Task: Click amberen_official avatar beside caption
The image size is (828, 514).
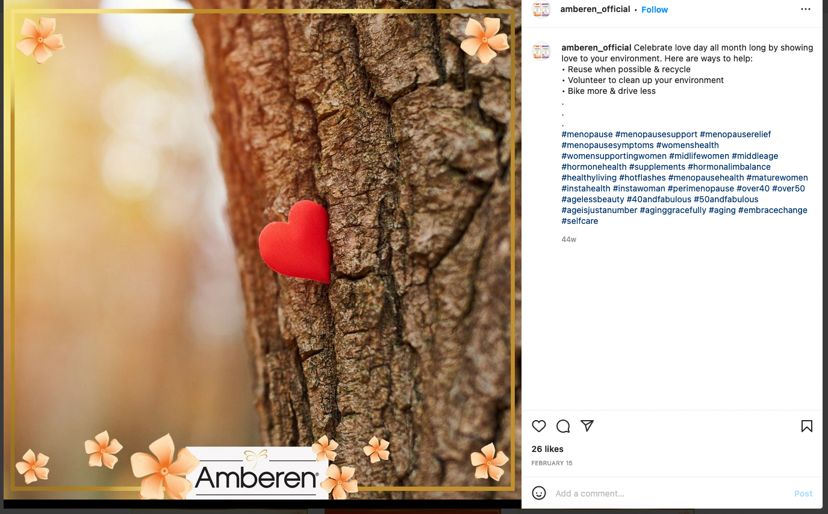Action: click(541, 51)
